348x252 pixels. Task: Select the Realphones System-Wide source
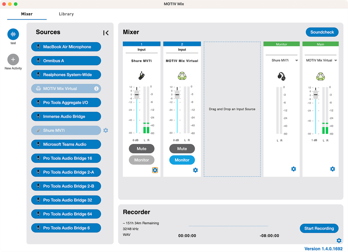[66, 75]
